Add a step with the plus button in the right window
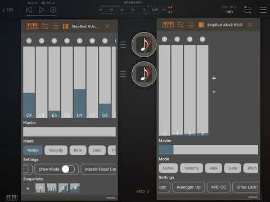270x202 pixels. coord(214,79)
